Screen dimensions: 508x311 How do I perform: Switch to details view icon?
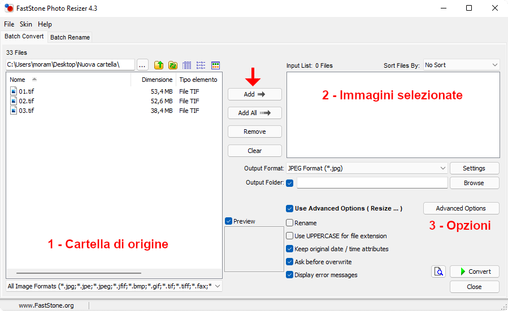[186, 65]
